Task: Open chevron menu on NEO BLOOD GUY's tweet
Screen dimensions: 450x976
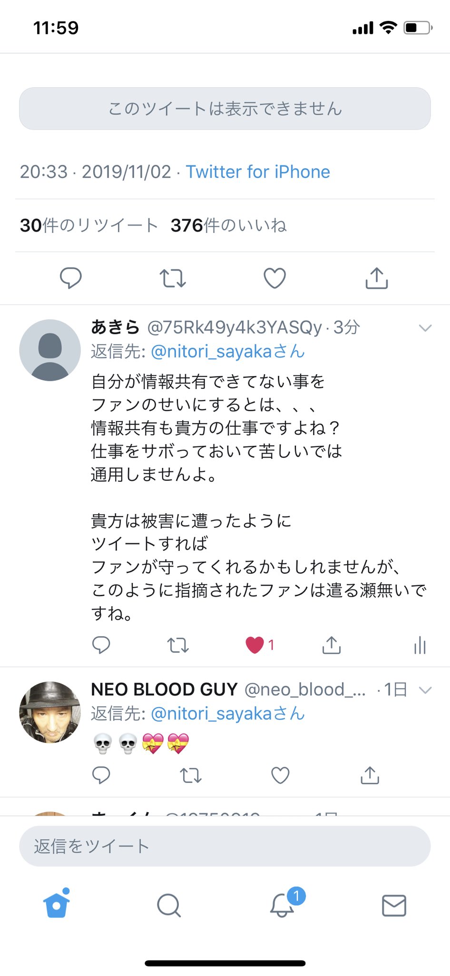Action: [x=425, y=690]
